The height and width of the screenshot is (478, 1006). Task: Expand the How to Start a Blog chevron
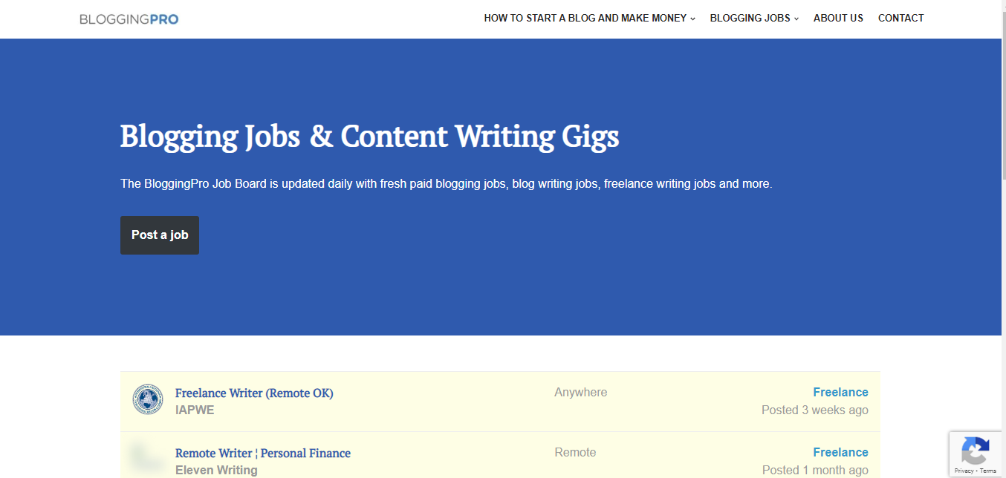coord(692,19)
